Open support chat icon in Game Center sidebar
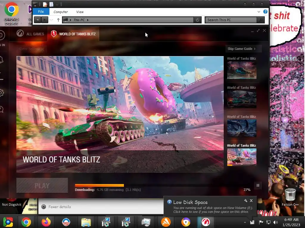Image resolution: width=305 pixels, height=228 pixels. click(1, 109)
